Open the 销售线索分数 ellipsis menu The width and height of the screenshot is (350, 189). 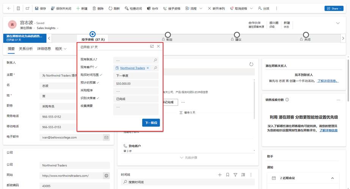click(x=338, y=100)
